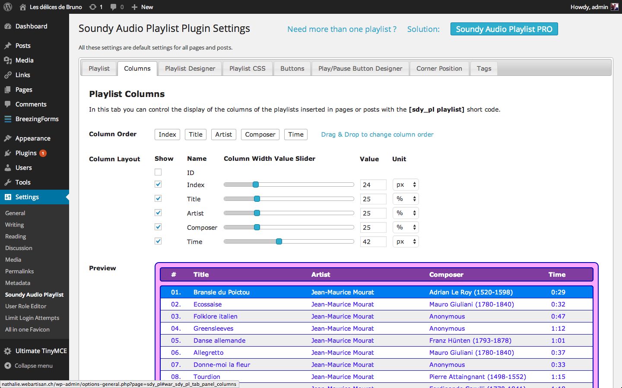The height and width of the screenshot is (388, 622).
Task: Uncheck the Title column checkbox
Action: (x=158, y=198)
